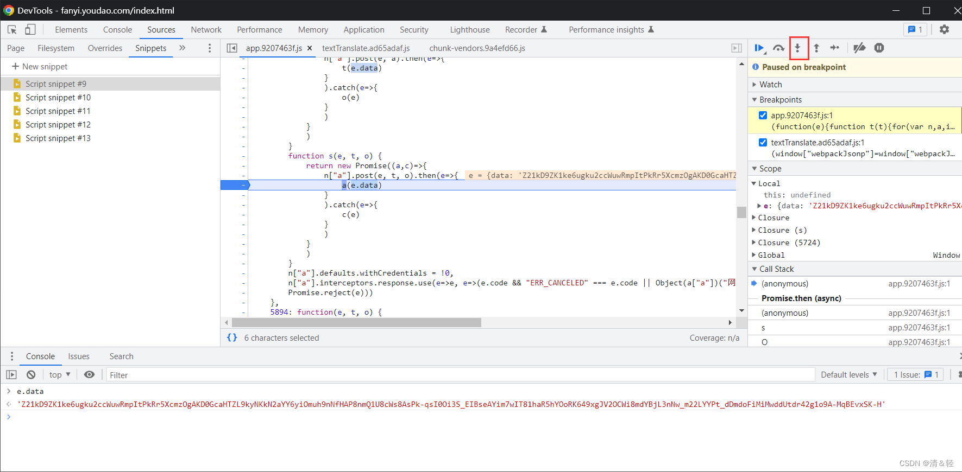This screenshot has height=472, width=962.
Task: Step over next function call
Action: pos(779,48)
